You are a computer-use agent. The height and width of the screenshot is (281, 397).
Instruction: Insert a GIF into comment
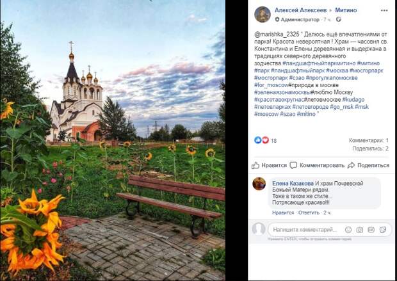(x=371, y=230)
